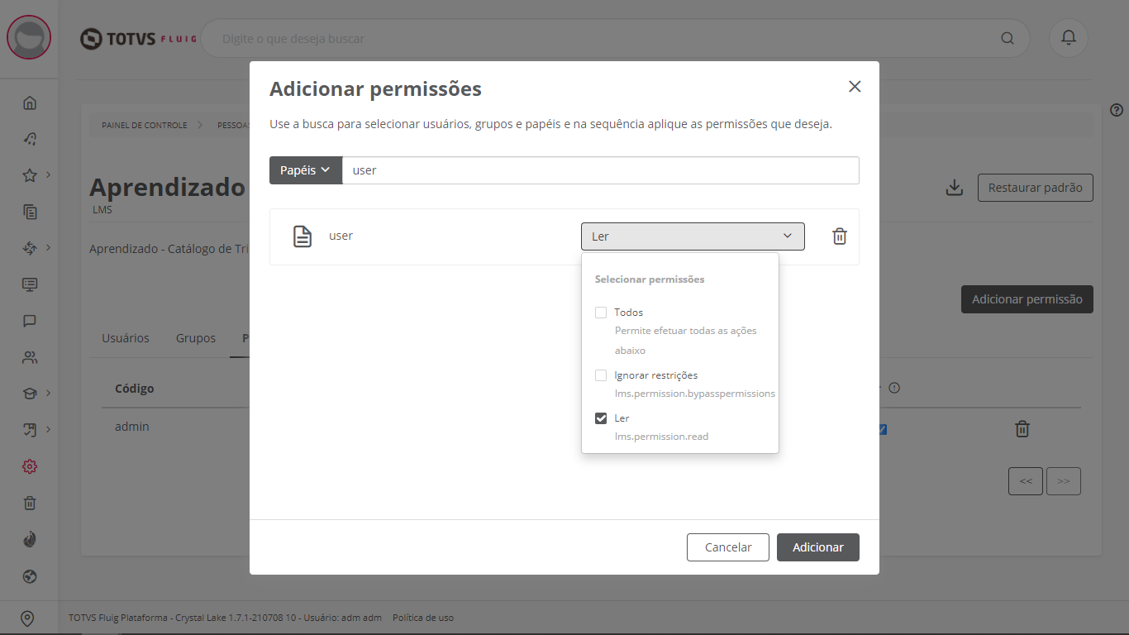Image resolution: width=1129 pixels, height=635 pixels.
Task: Collapse the Ler permissions dropdown
Action: (693, 236)
